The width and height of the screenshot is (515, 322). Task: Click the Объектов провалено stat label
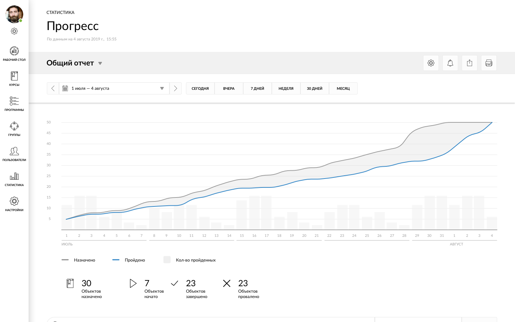click(249, 294)
